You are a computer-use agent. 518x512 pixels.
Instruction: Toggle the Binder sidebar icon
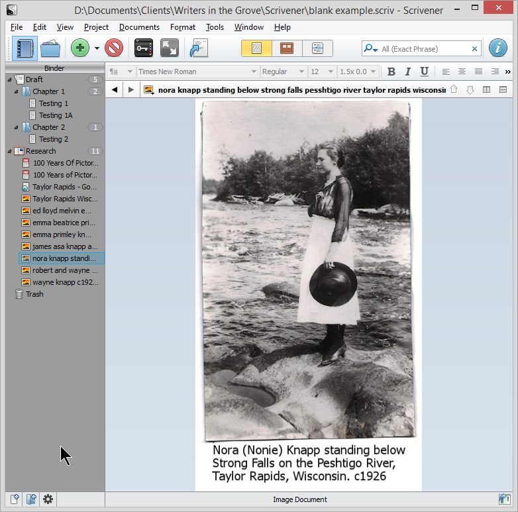[x=25, y=48]
